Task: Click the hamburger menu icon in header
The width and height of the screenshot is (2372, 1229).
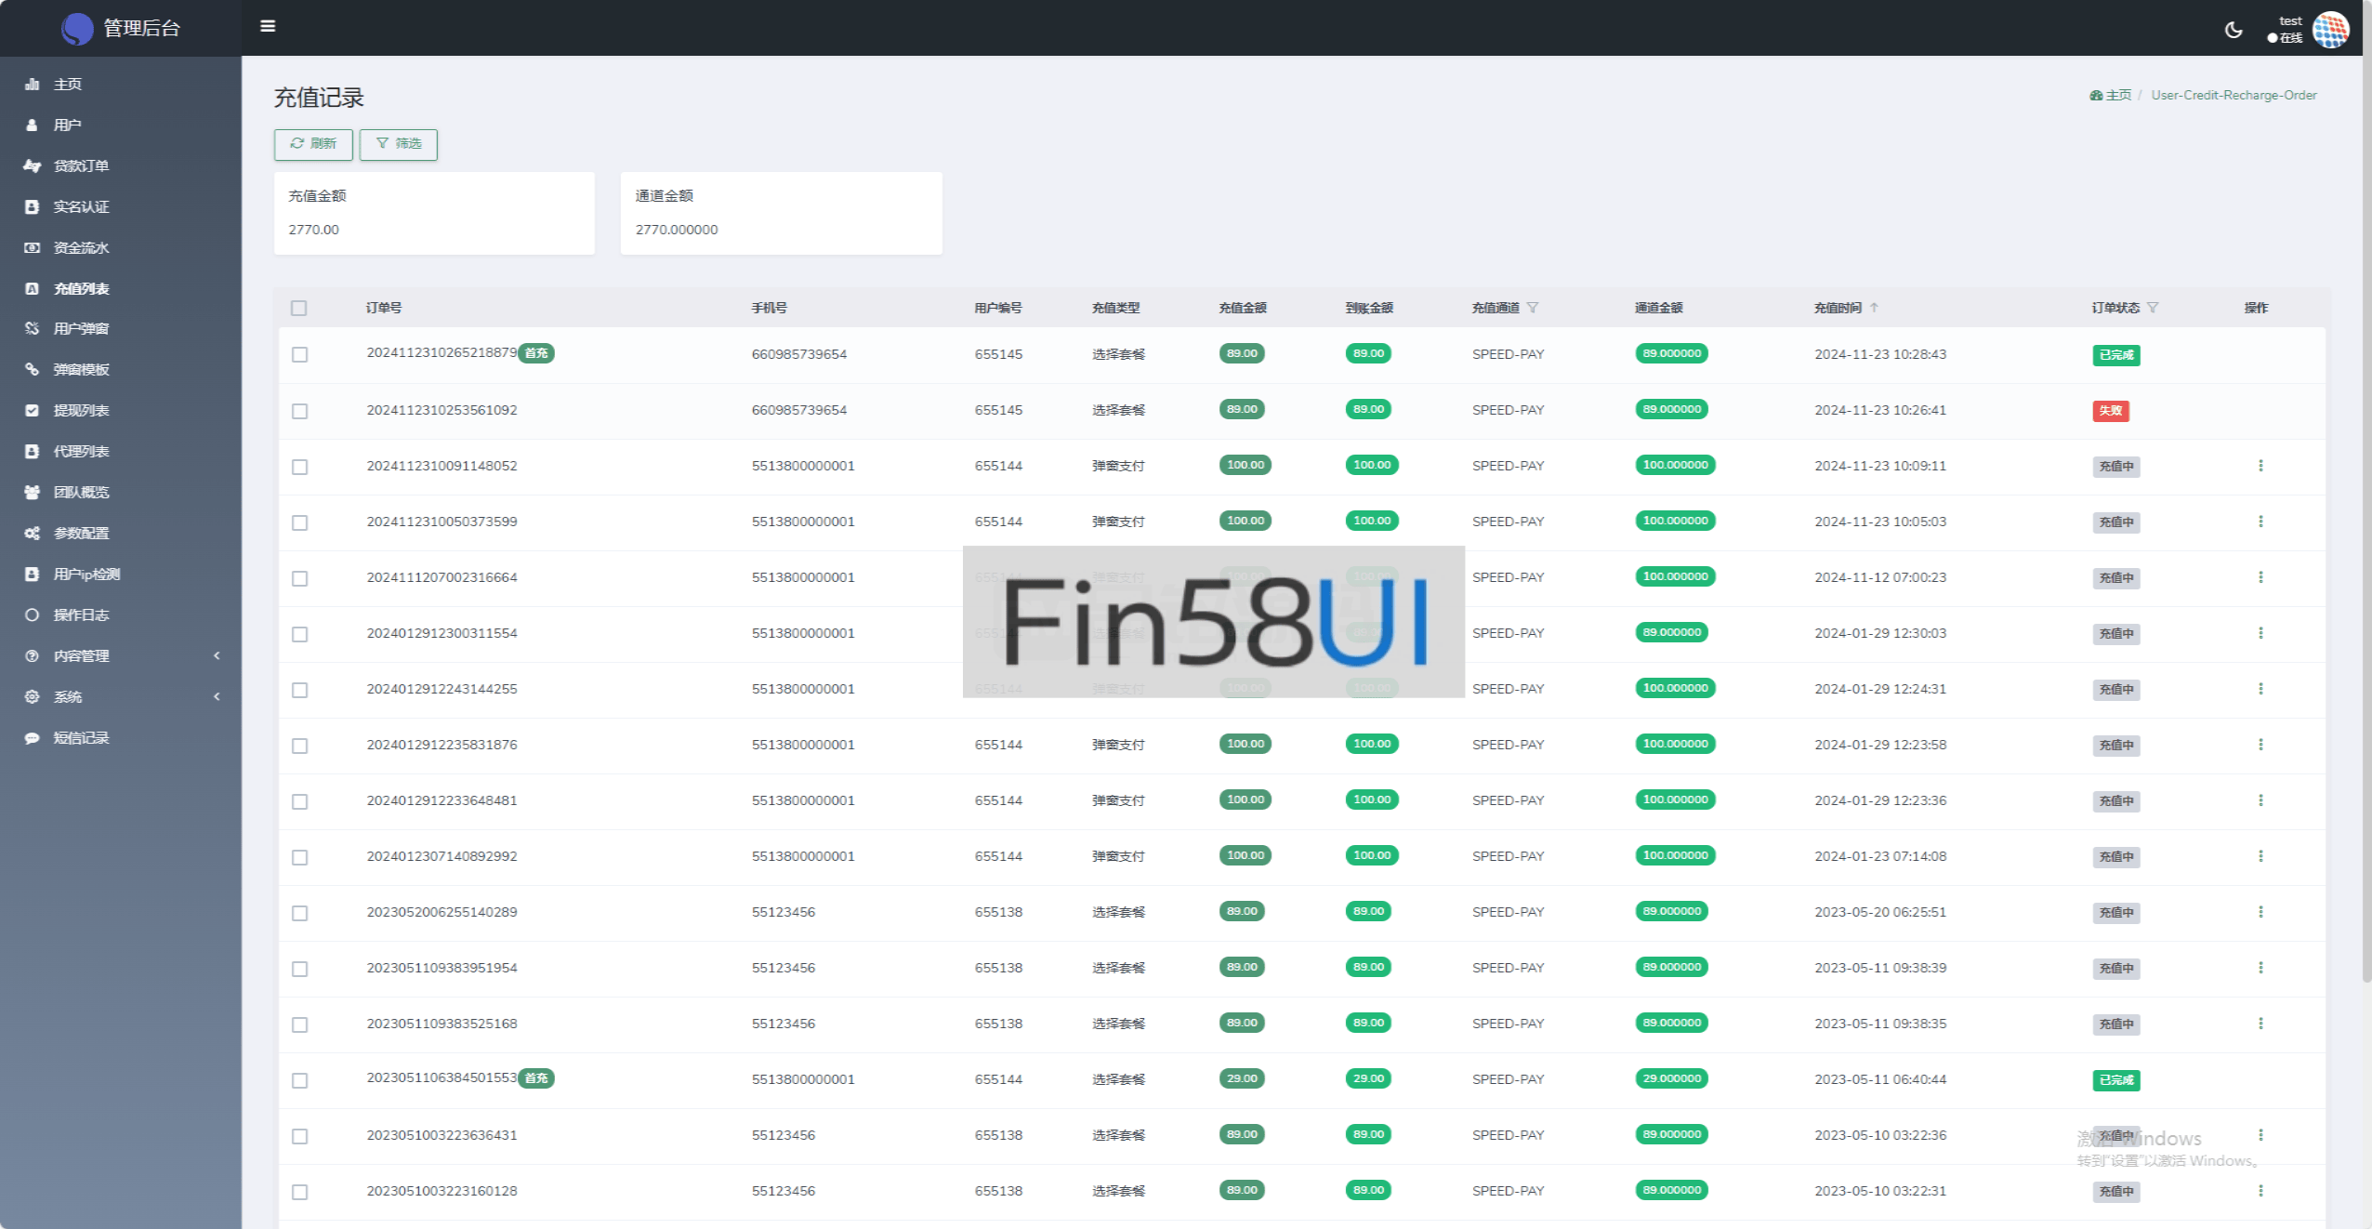Action: click(x=268, y=26)
